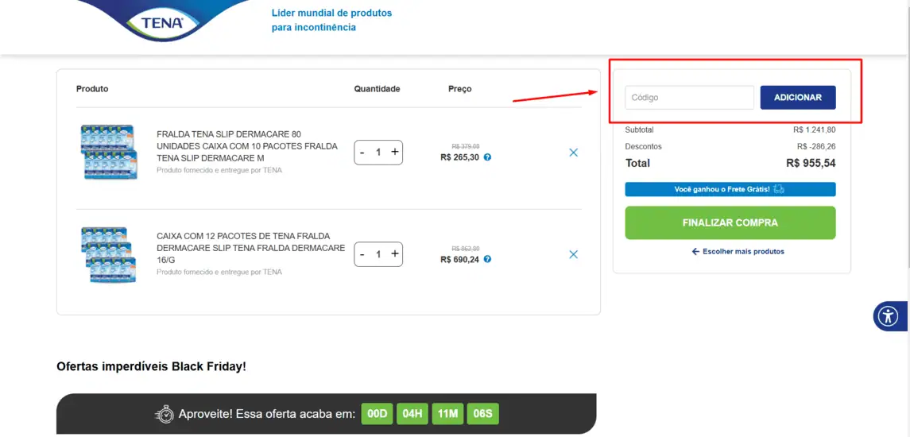Click the Código coupon input field
This screenshot has height=437, width=910.
[690, 98]
